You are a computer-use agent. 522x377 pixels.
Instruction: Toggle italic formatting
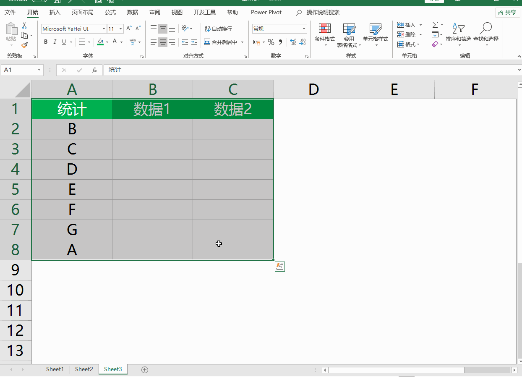[x=55, y=42]
